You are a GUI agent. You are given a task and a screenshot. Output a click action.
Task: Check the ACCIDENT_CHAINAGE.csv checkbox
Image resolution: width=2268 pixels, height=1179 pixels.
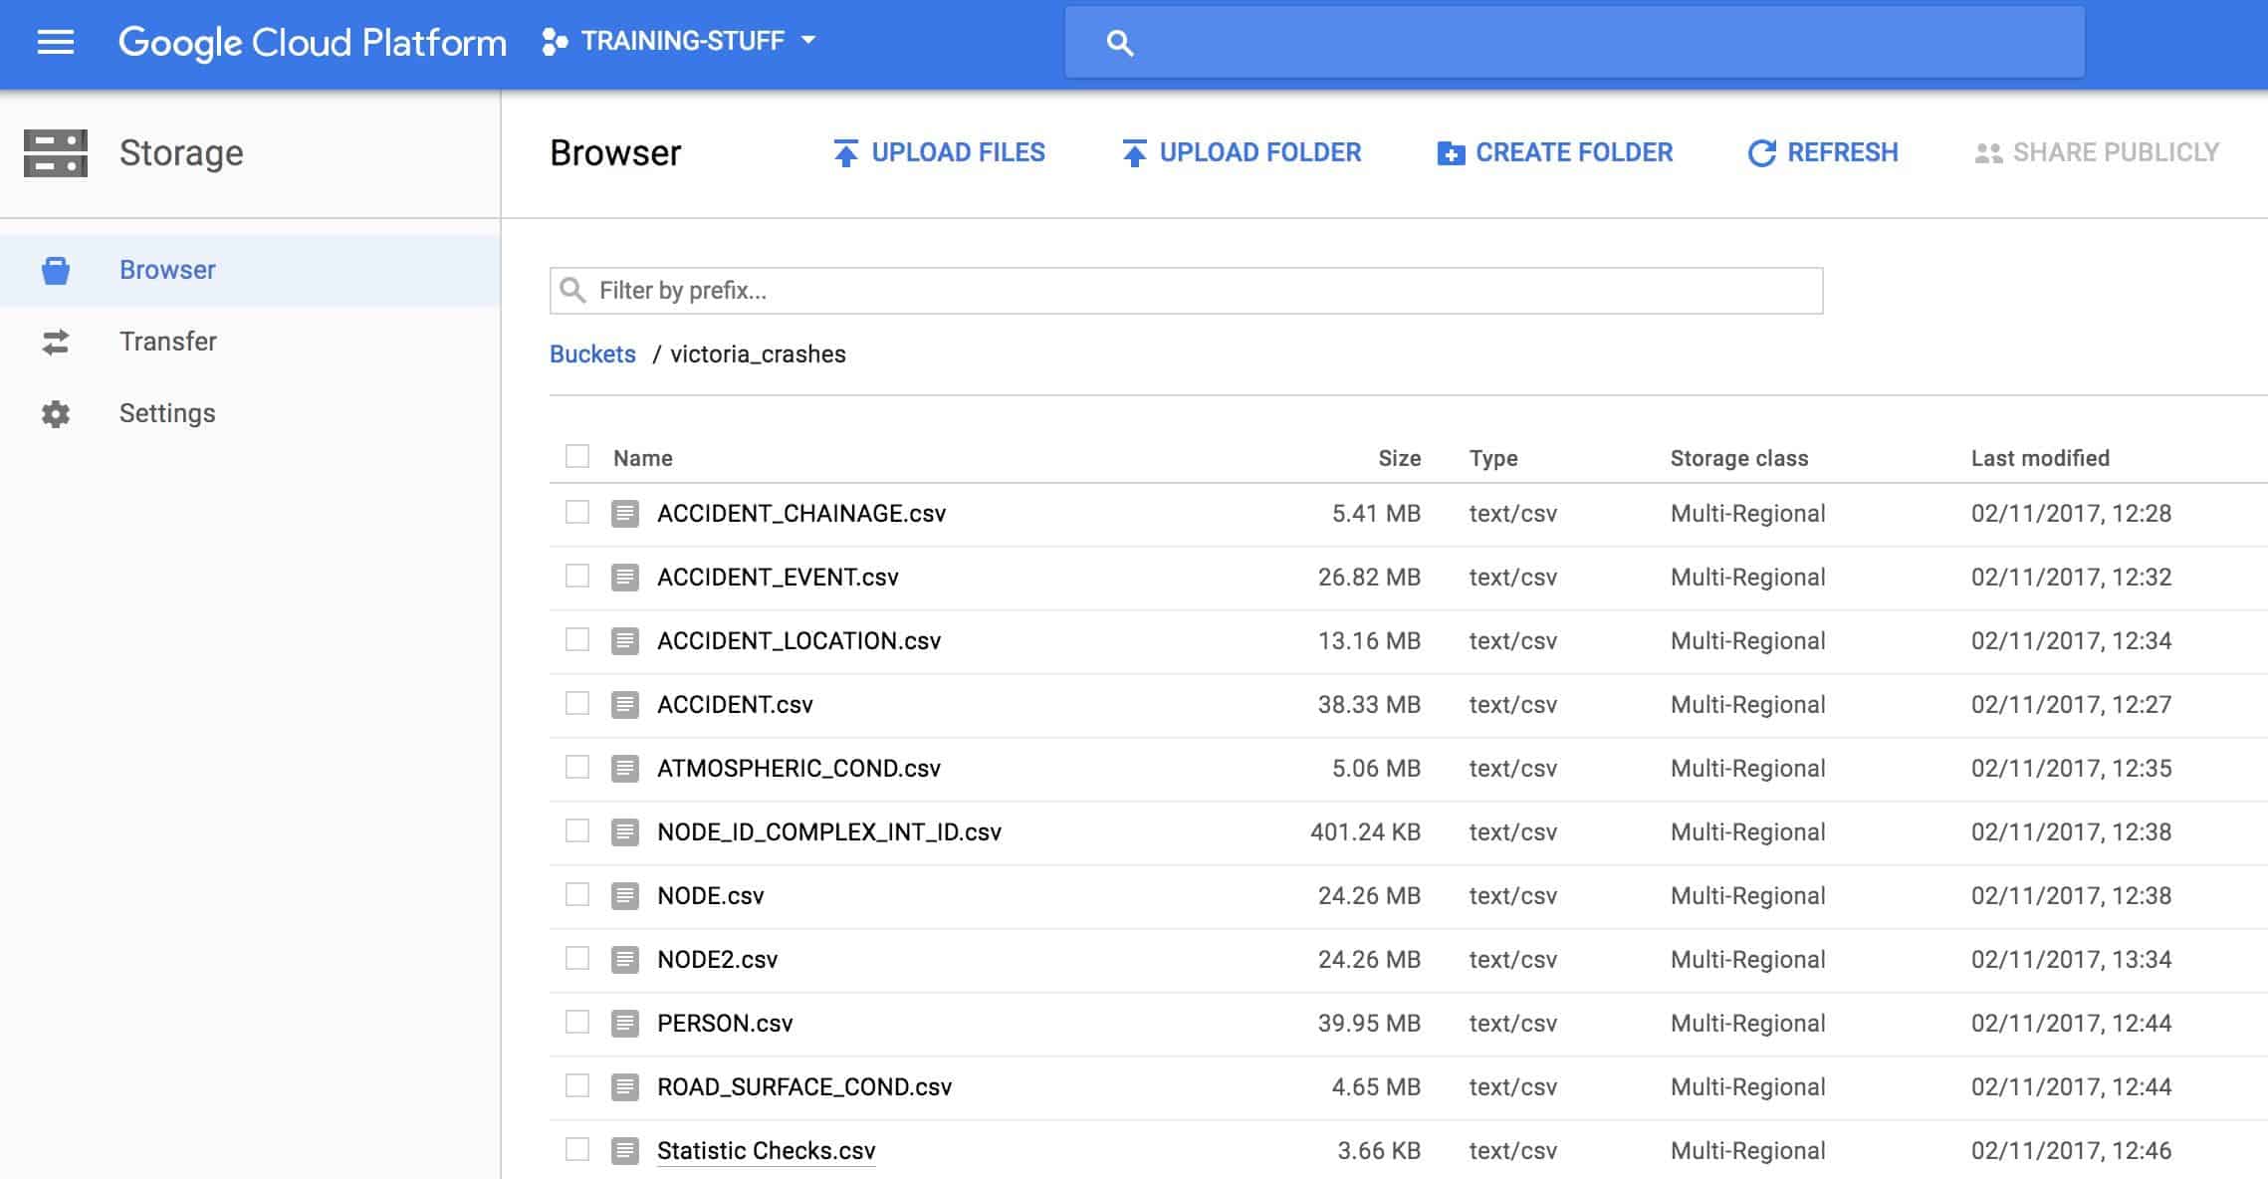tap(577, 512)
